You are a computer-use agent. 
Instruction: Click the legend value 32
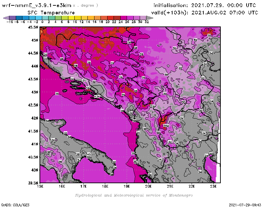click(147, 22)
